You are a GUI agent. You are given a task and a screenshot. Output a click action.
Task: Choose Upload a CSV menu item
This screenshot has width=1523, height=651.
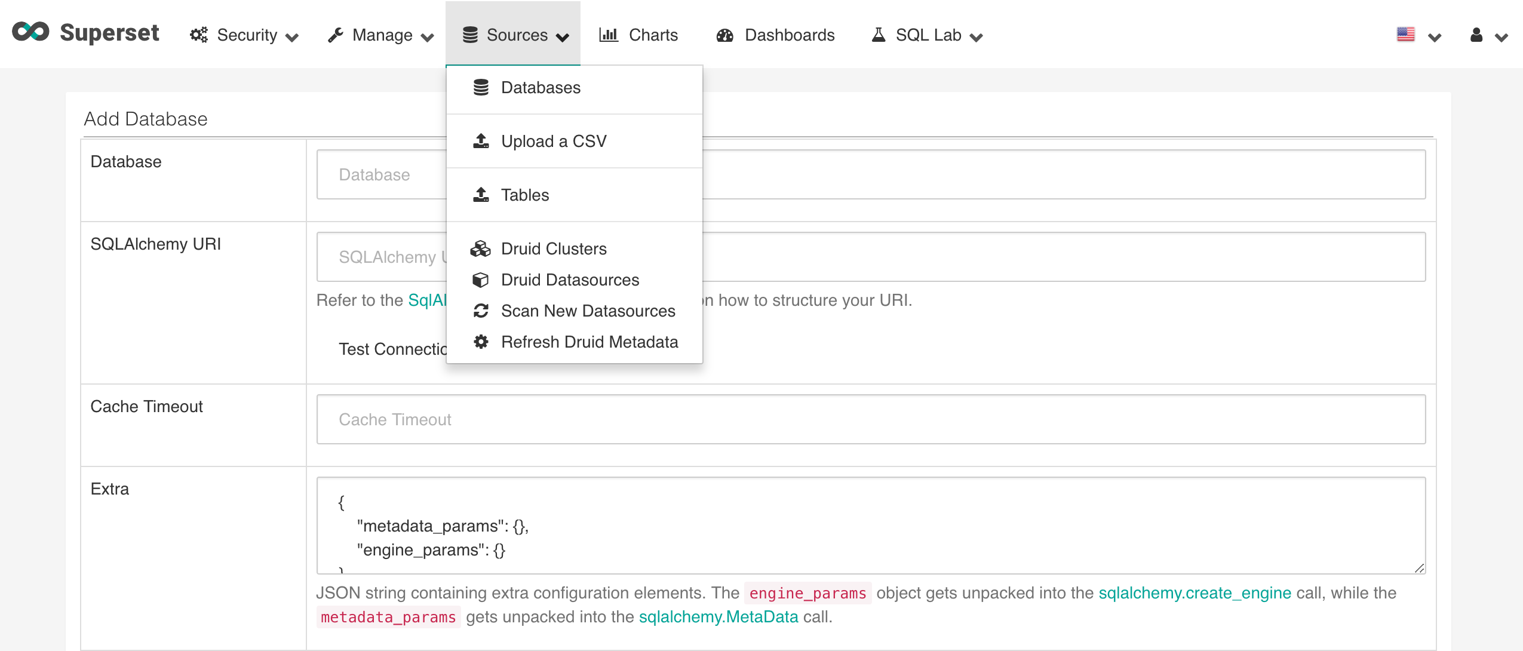[553, 142]
